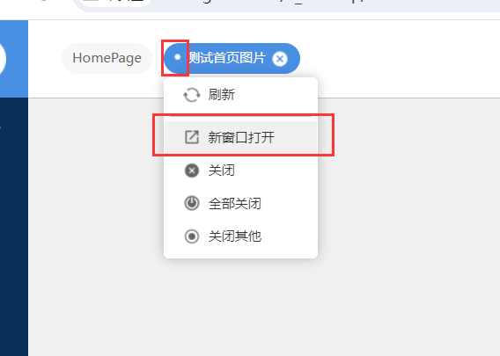Choose the 新窗口打开 menu text
The height and width of the screenshot is (356, 500).
tap(241, 137)
